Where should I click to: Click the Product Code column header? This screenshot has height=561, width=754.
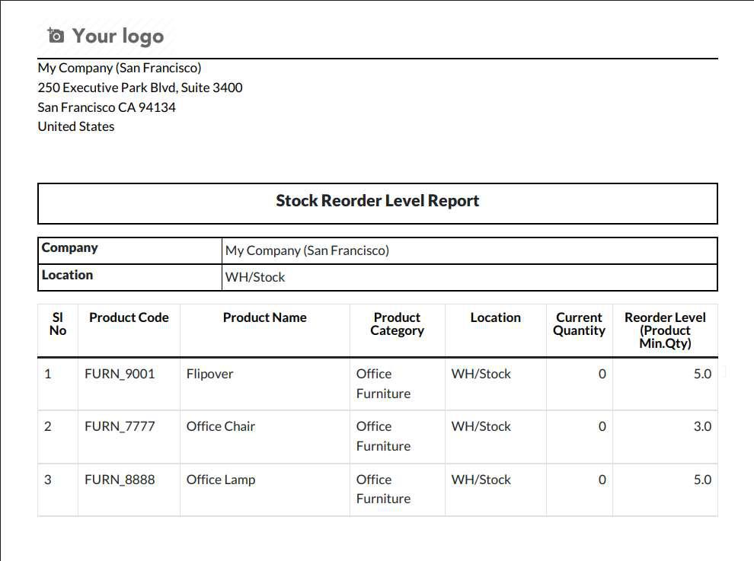pos(129,318)
